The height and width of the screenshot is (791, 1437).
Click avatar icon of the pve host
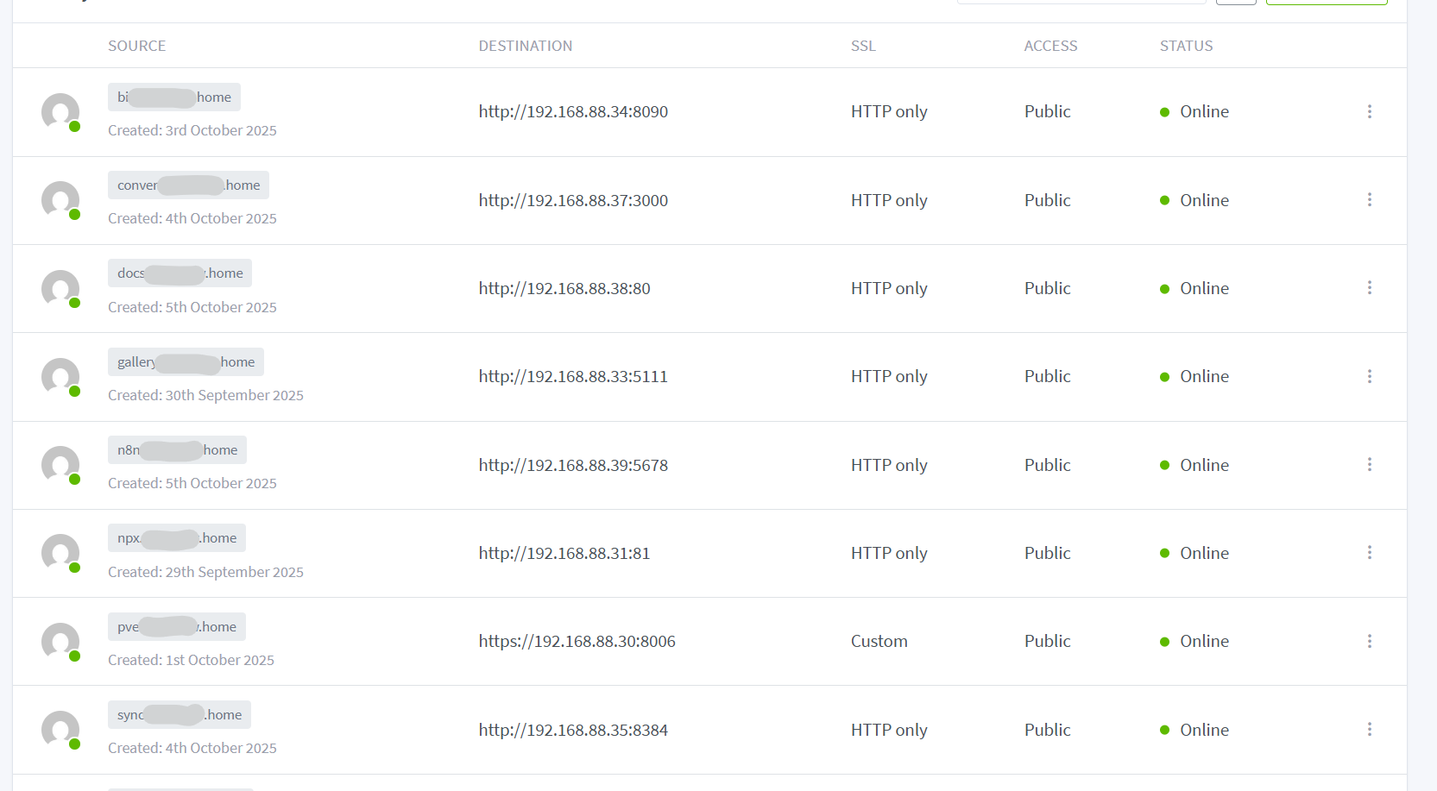(x=60, y=642)
